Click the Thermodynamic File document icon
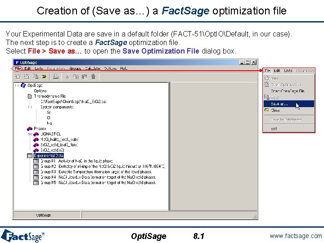The image size is (324, 243). click(30, 96)
